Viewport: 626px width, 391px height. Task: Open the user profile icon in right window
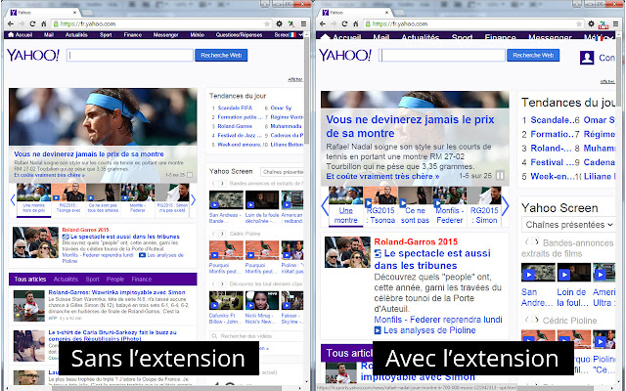(x=587, y=58)
